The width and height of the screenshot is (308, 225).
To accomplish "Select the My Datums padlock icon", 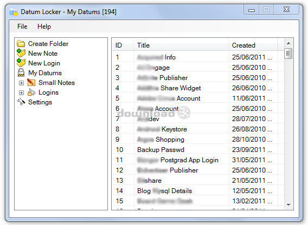I will pyautogui.click(x=21, y=72).
